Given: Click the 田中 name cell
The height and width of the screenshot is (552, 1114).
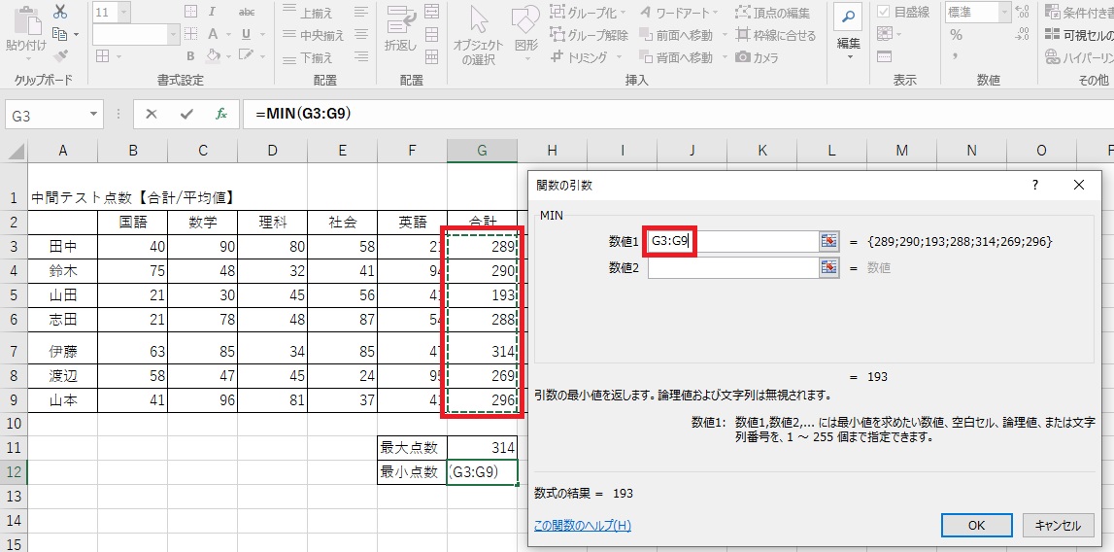Looking at the screenshot, I should coord(63,247).
